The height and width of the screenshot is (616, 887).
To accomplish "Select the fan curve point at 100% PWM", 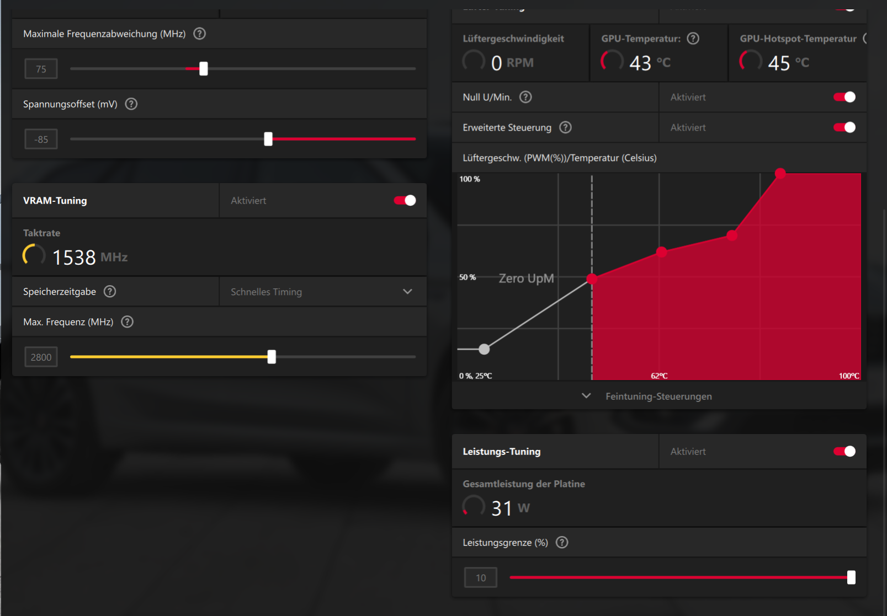I will (780, 173).
